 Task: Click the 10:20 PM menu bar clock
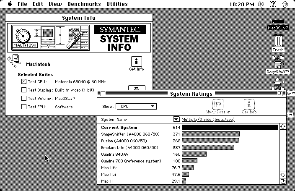[x=242, y=4]
